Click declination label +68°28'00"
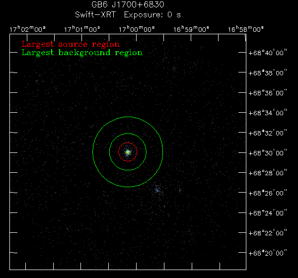The width and height of the screenshot is (298, 278). (268, 173)
